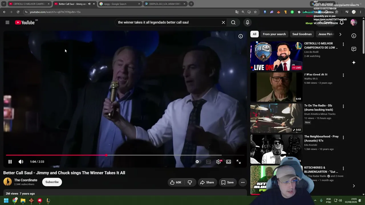The width and height of the screenshot is (365, 205).
Task: Show more filter chips with the arrow
Action: 340,34
